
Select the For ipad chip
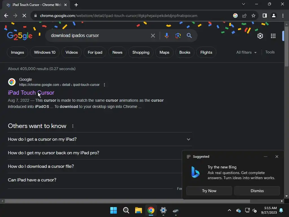pos(95,52)
